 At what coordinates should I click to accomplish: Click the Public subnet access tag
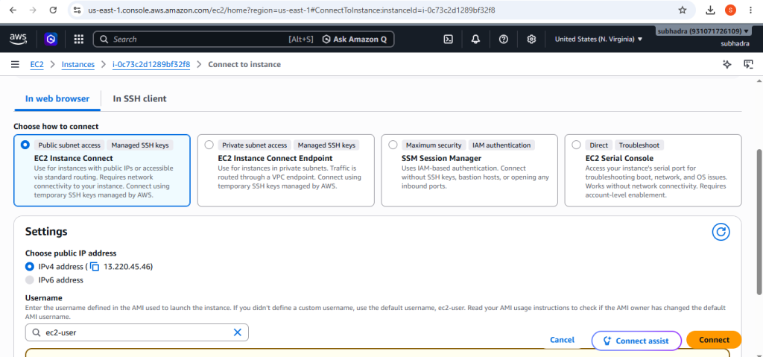[x=69, y=145]
